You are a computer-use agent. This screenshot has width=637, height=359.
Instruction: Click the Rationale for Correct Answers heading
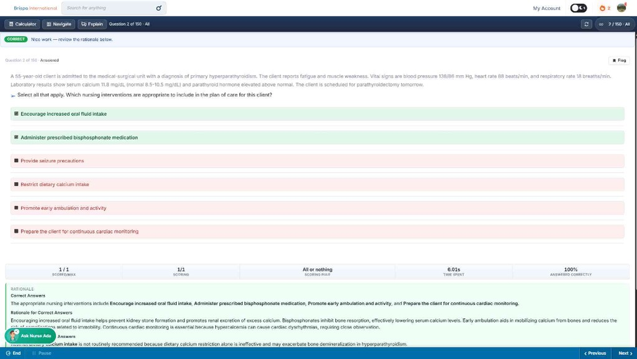pyautogui.click(x=41, y=313)
